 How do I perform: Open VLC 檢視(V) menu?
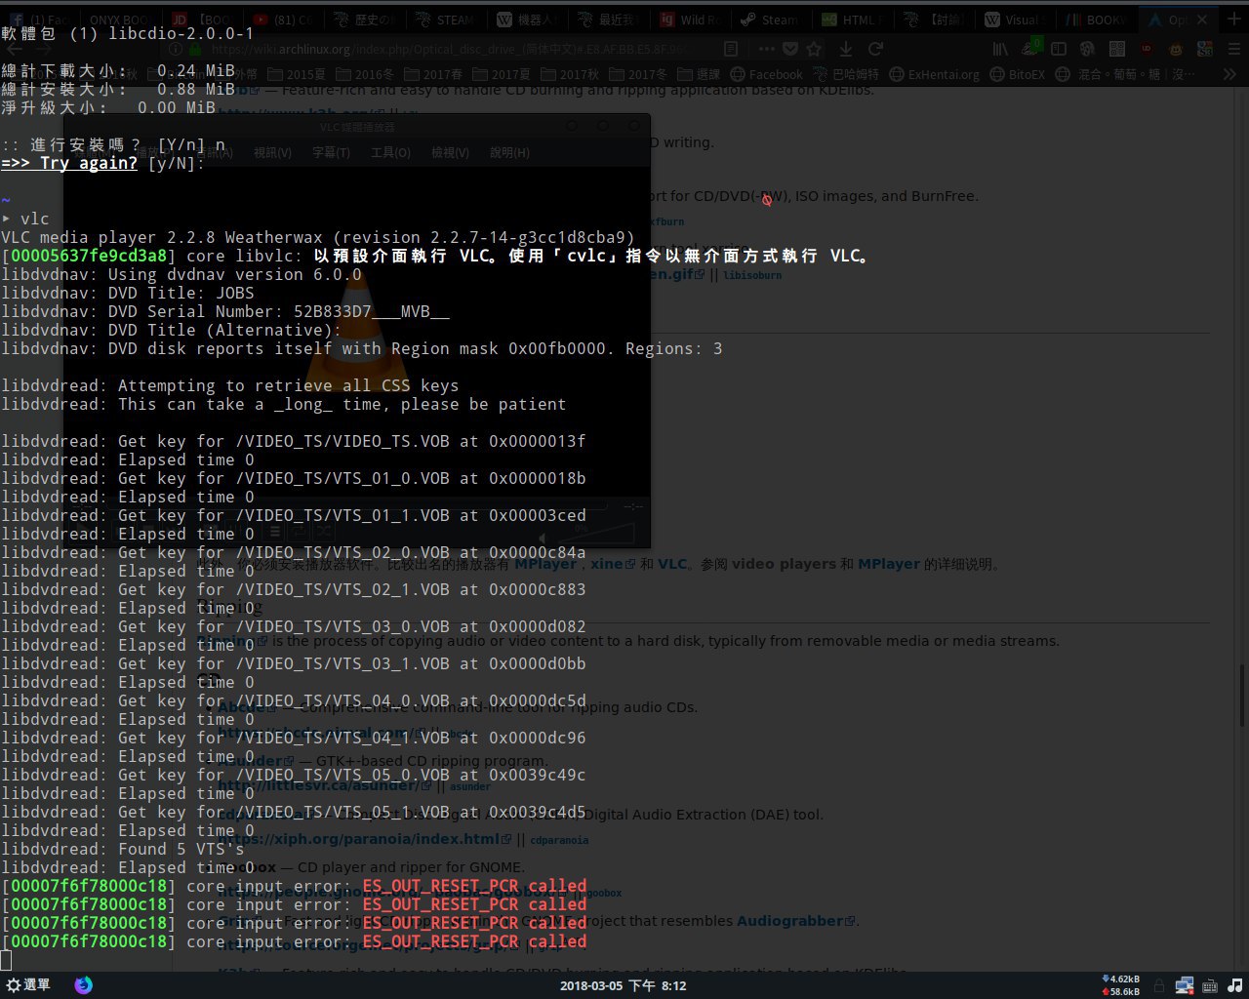pos(450,152)
